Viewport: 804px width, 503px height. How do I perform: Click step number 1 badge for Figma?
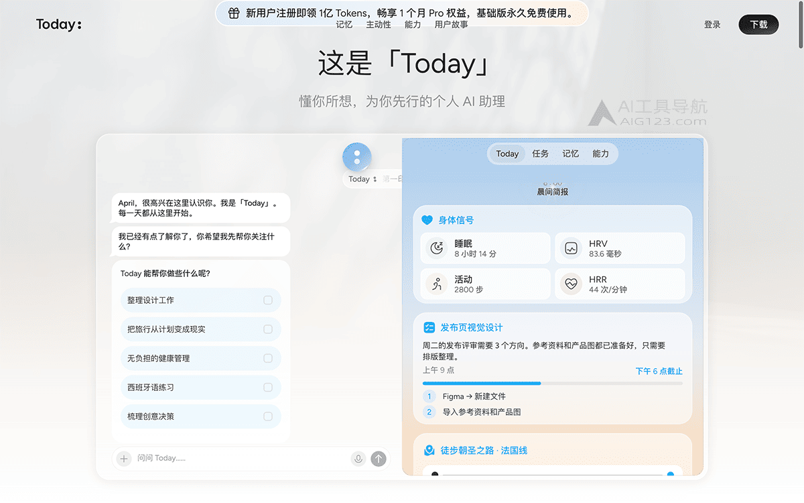429,396
